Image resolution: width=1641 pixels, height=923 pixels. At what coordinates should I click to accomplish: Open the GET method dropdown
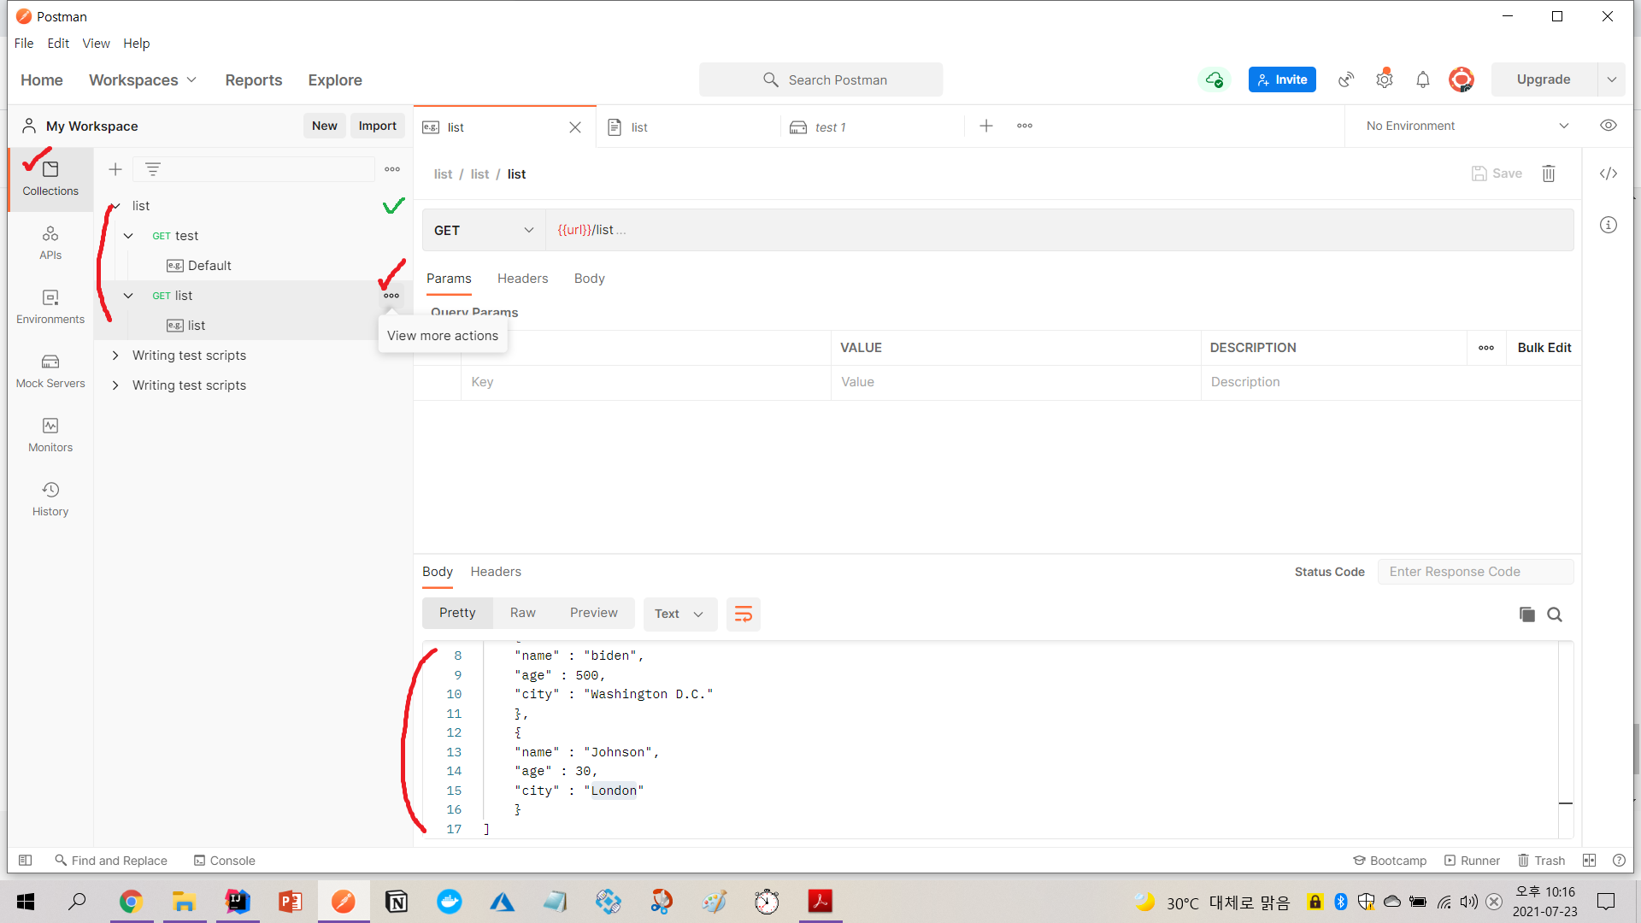click(484, 230)
